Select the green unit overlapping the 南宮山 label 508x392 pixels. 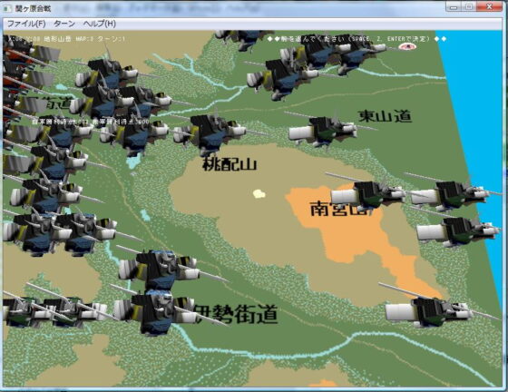pyautogui.click(x=367, y=195)
